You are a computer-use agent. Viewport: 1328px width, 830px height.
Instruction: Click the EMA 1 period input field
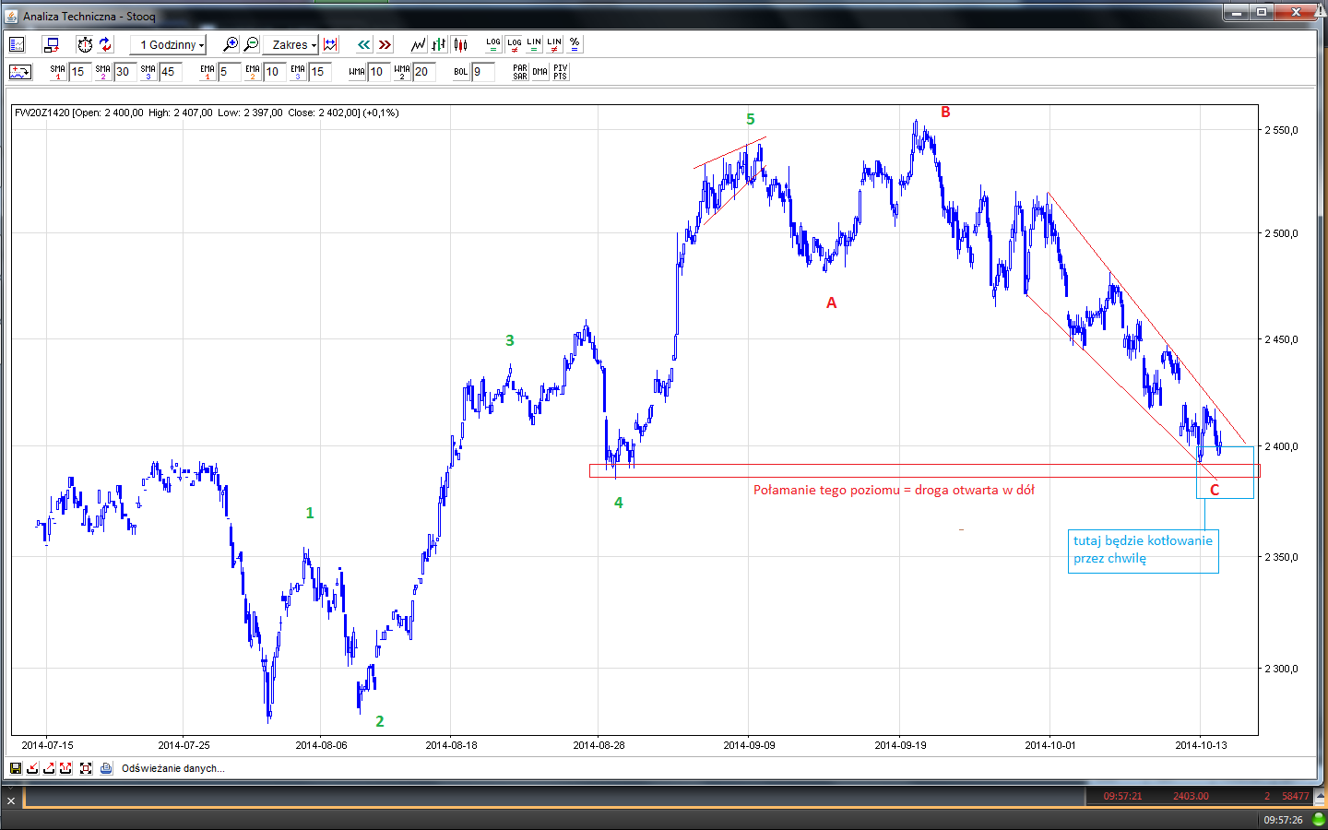[x=229, y=72]
